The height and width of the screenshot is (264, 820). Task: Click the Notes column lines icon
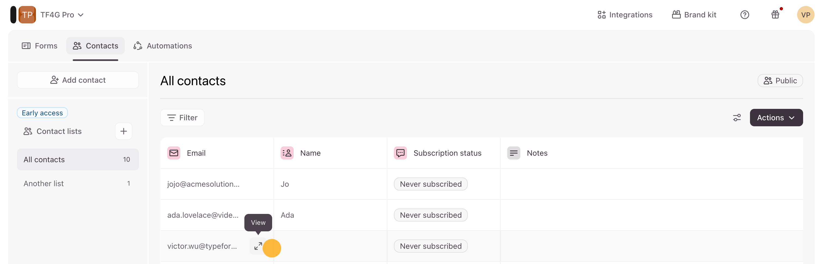(514, 153)
